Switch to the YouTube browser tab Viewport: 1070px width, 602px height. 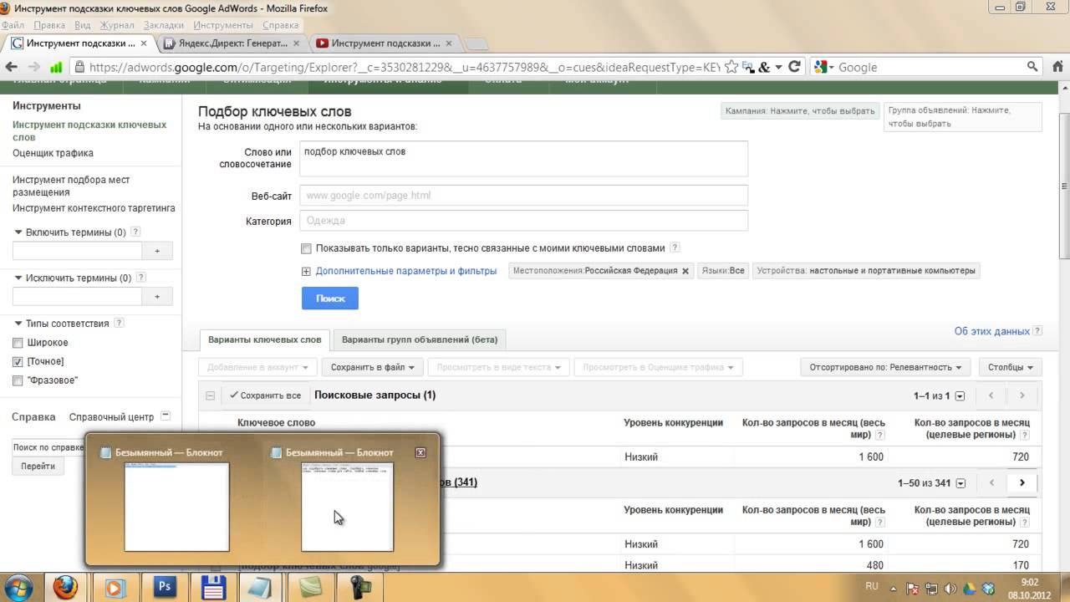click(383, 43)
